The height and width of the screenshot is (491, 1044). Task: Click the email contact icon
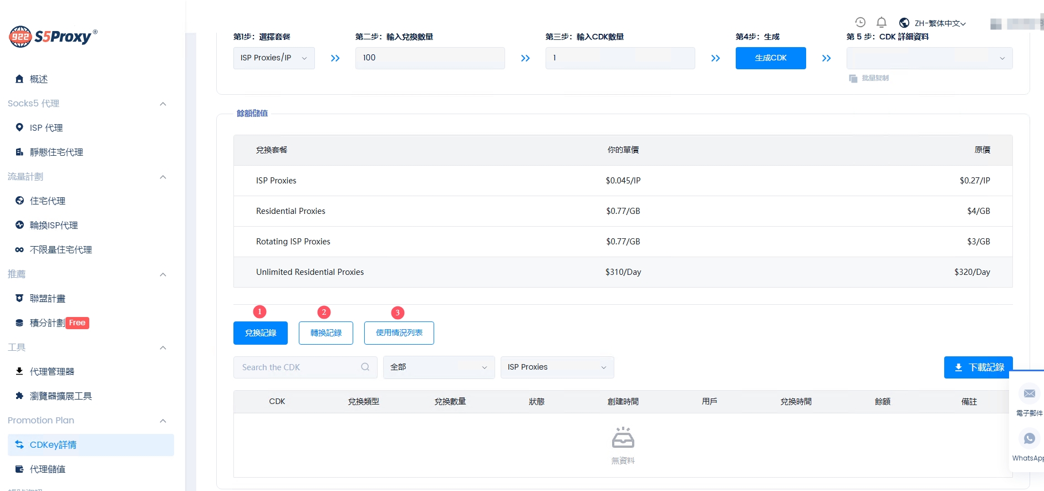coord(1029,393)
